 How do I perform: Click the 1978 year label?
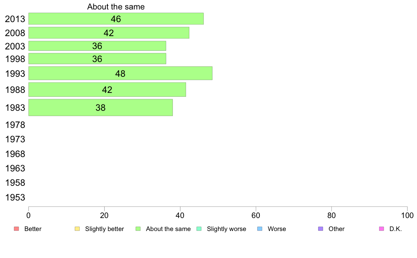tap(15, 125)
